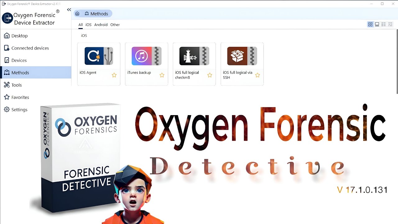Select the Android filter tab
The image size is (398, 224).
(x=101, y=25)
